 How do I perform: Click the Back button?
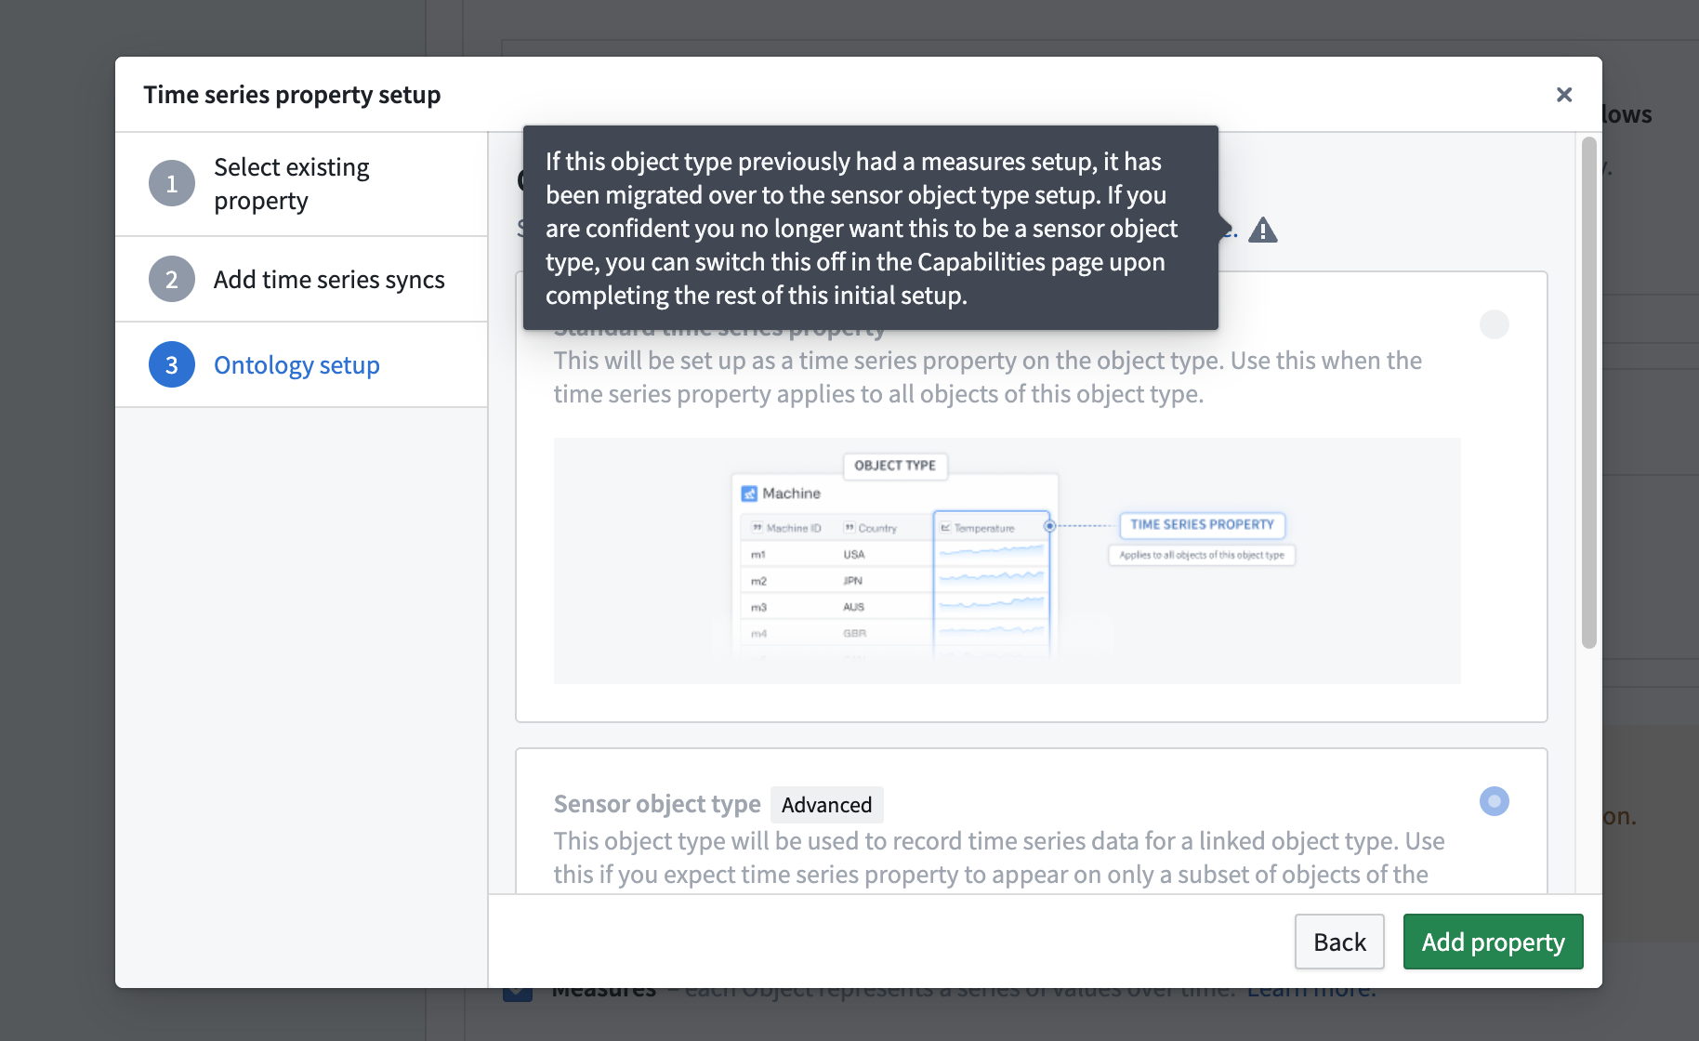[x=1338, y=942]
